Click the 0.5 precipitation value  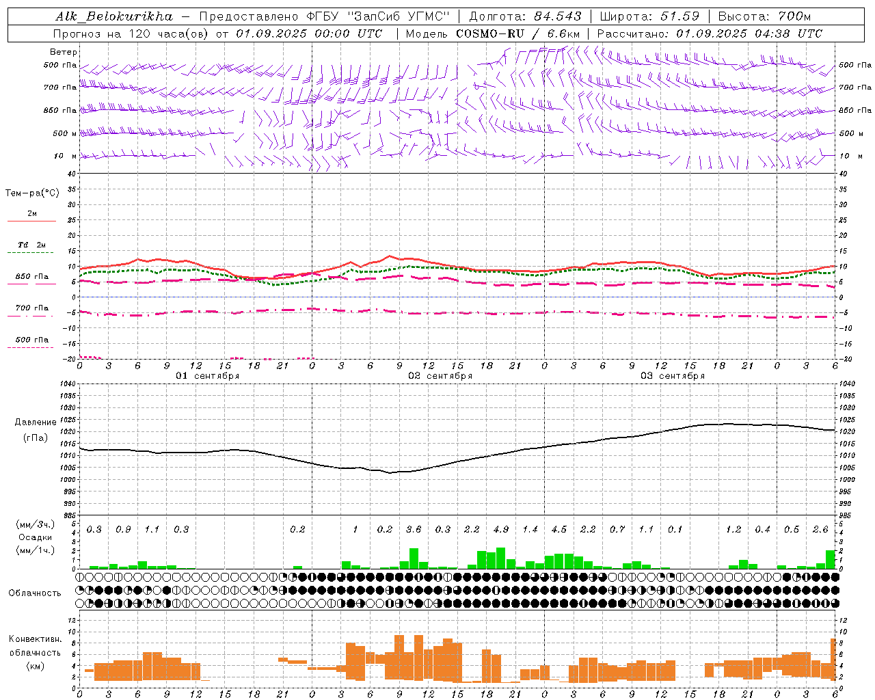[792, 530]
